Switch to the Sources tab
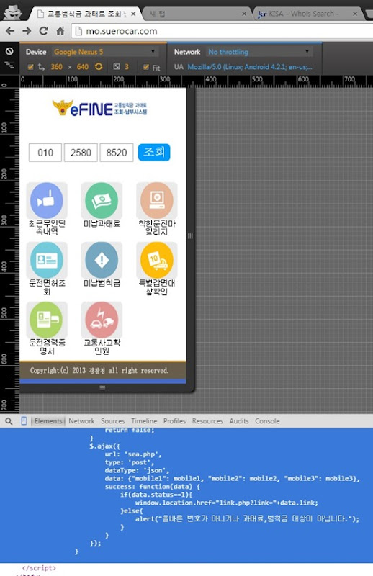This screenshot has width=373, height=576. (113, 421)
